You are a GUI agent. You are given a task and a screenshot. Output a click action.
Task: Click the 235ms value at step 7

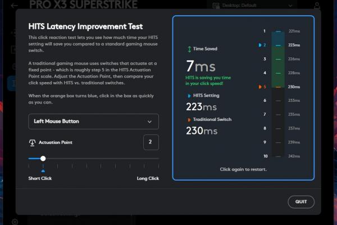(294, 114)
